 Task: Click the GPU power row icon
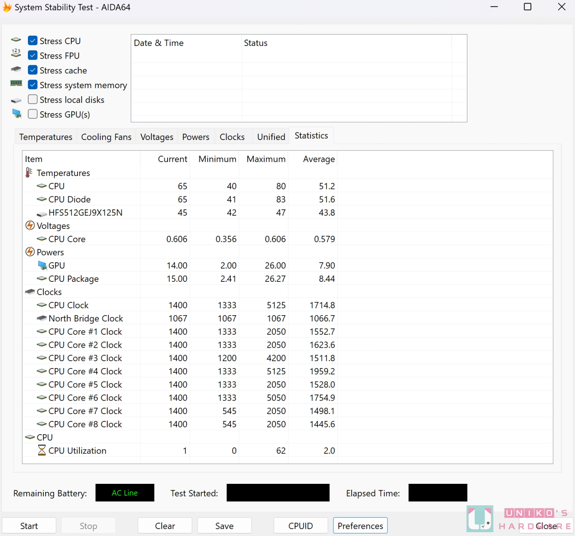click(x=42, y=265)
